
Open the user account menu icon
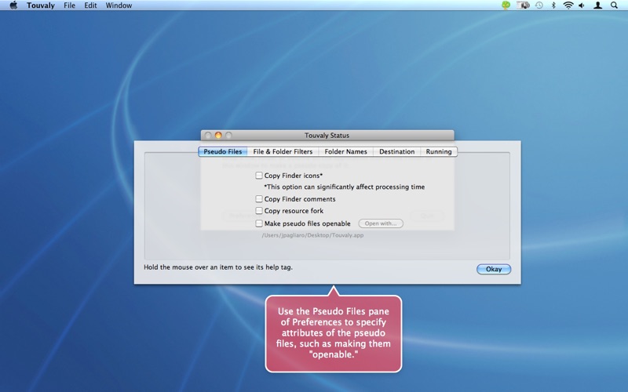597,5
